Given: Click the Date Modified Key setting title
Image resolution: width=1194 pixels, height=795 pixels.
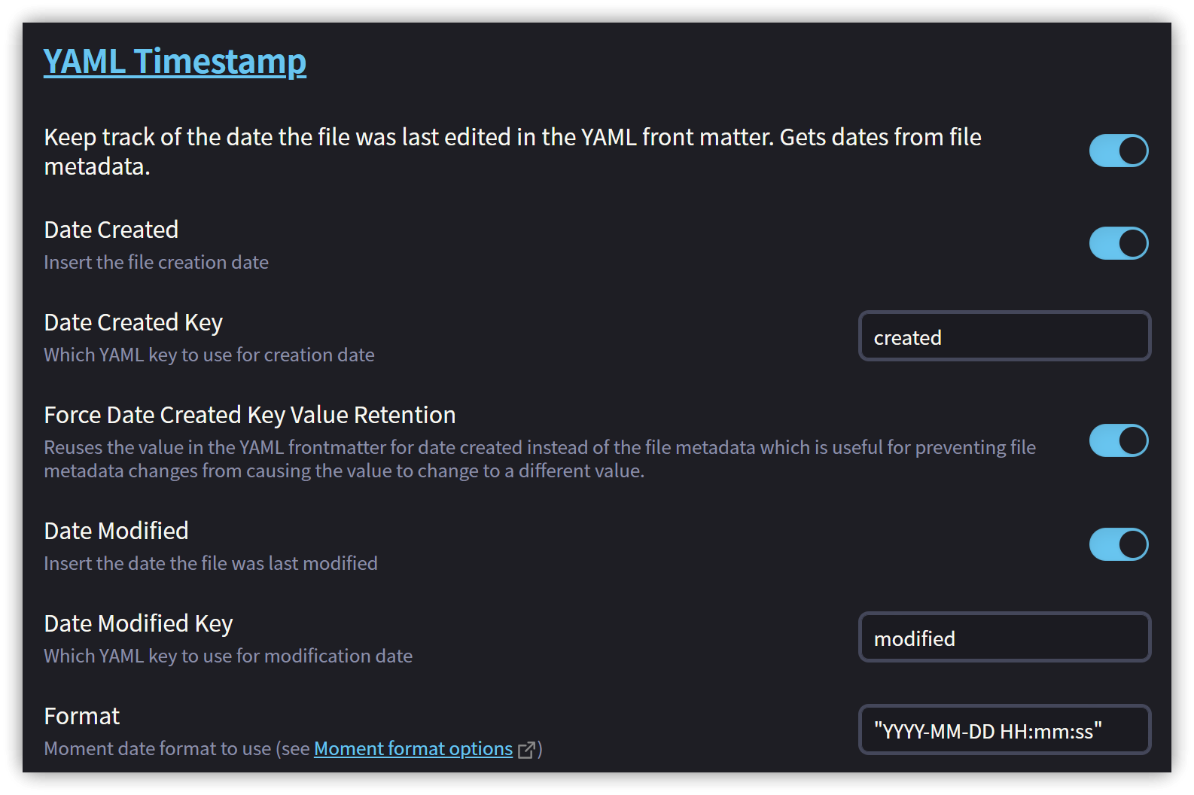Looking at the screenshot, I should pos(139,623).
